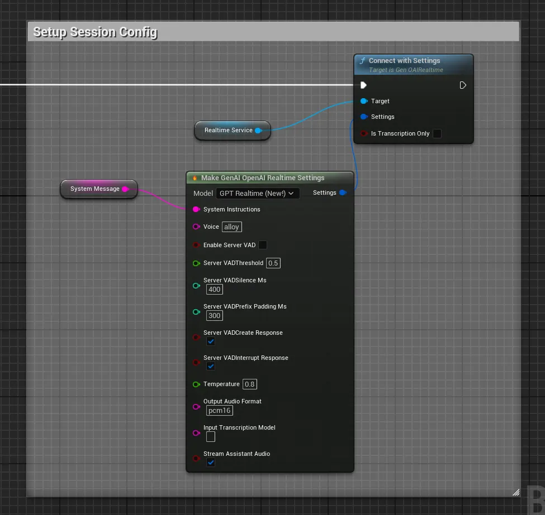Enable the Server VAD checkbox

coord(263,244)
